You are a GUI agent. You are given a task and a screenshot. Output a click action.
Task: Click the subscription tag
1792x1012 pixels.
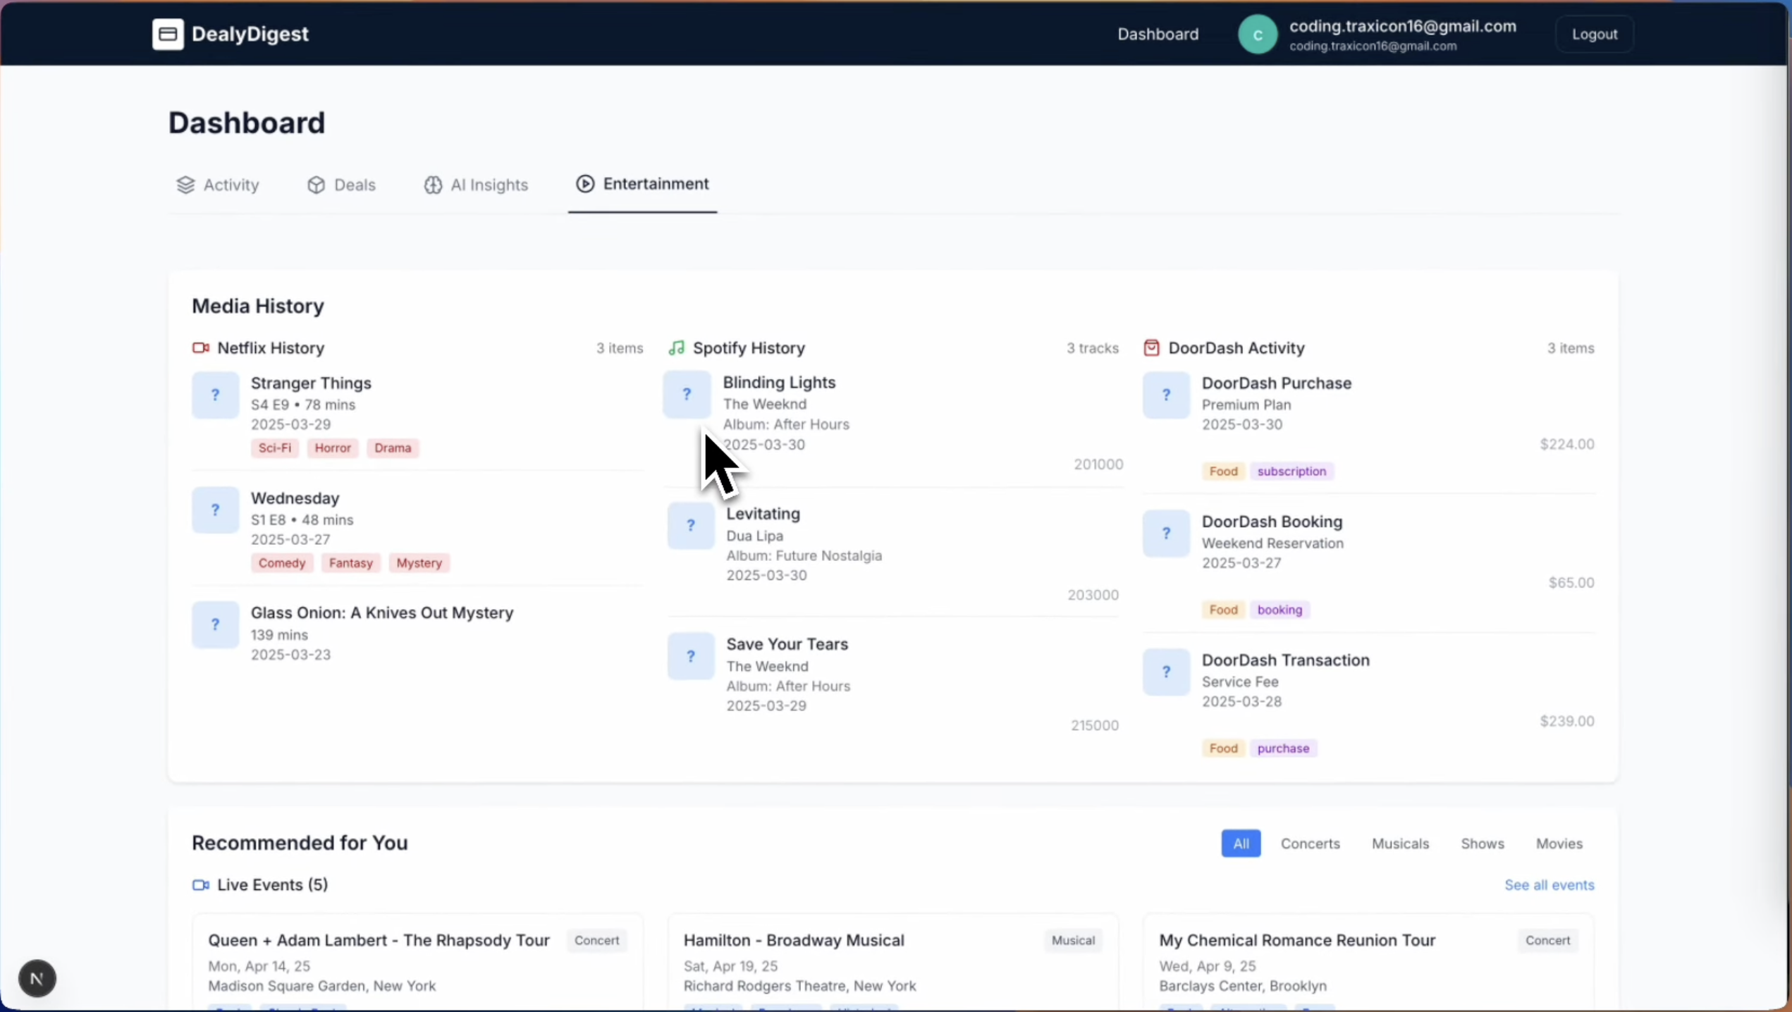tap(1291, 471)
